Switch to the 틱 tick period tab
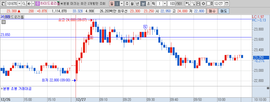Image resolution: width=270 pixels, height=102 pixels. coord(153,4)
